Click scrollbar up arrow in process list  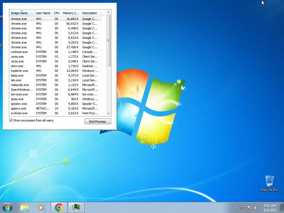pyautogui.click(x=109, y=12)
